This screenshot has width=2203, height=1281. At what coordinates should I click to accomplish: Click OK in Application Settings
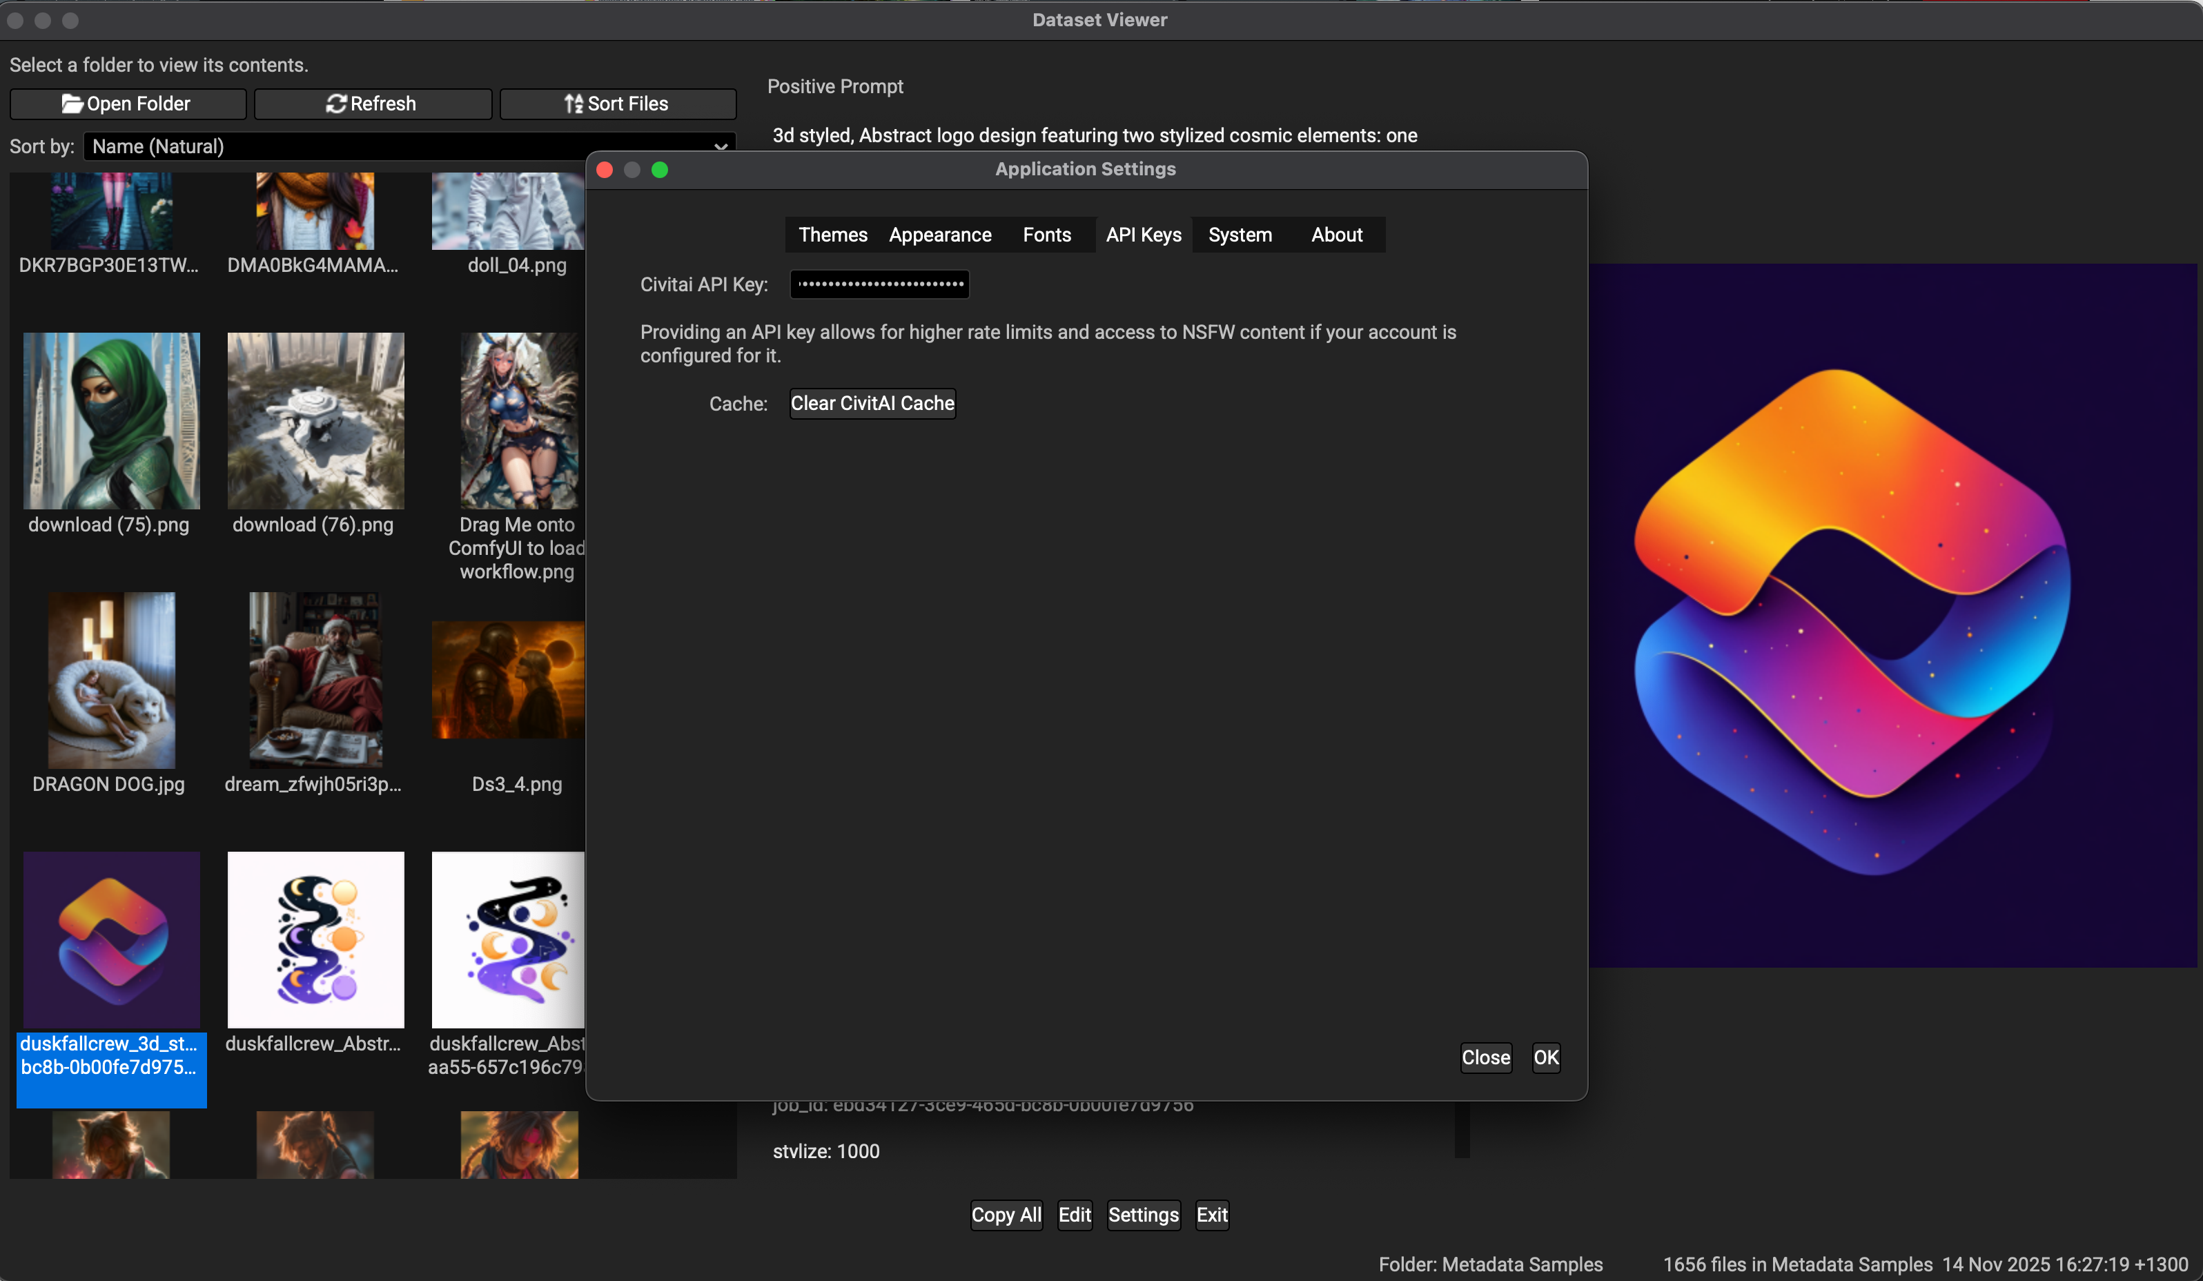tap(1545, 1057)
